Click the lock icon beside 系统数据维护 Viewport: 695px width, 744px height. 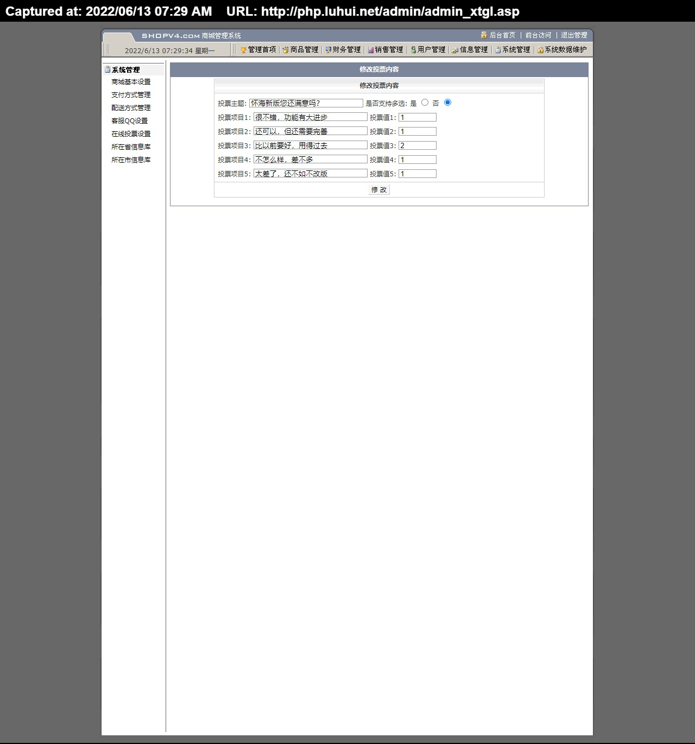pyautogui.click(x=540, y=50)
